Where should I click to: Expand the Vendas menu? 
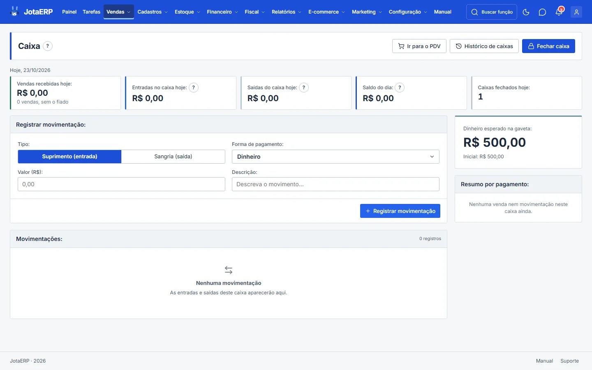[x=118, y=12]
